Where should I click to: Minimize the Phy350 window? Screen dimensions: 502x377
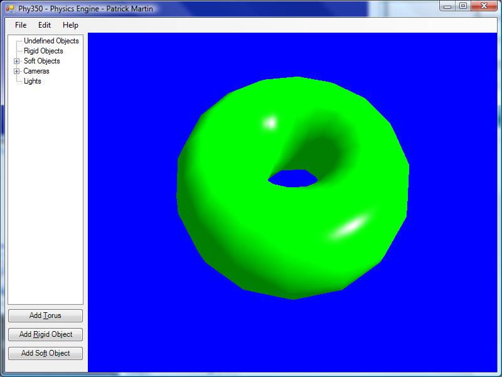point(447,6)
